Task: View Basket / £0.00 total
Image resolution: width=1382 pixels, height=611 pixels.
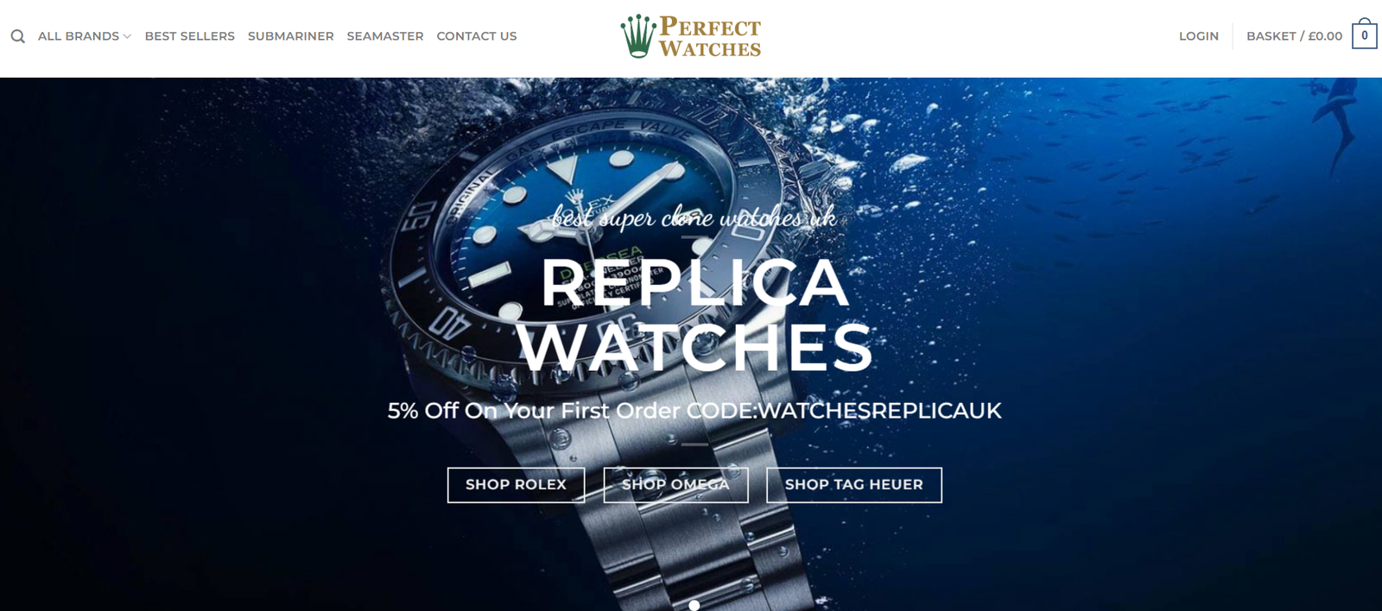Action: (1294, 36)
